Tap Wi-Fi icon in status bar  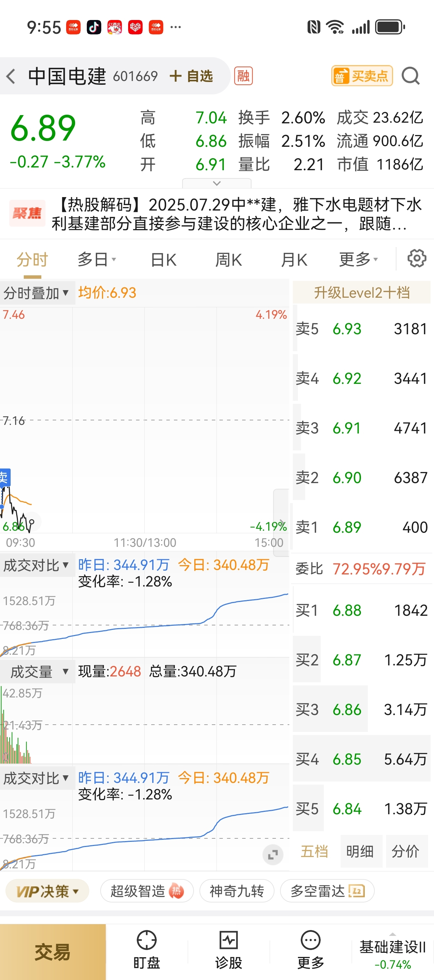coord(336,27)
